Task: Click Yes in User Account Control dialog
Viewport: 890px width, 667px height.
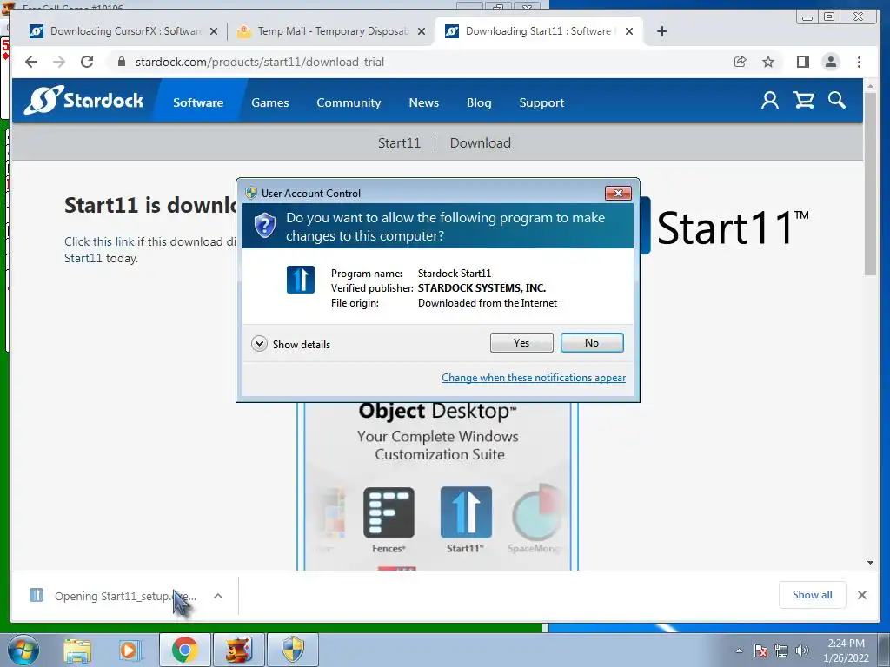Action: [521, 342]
